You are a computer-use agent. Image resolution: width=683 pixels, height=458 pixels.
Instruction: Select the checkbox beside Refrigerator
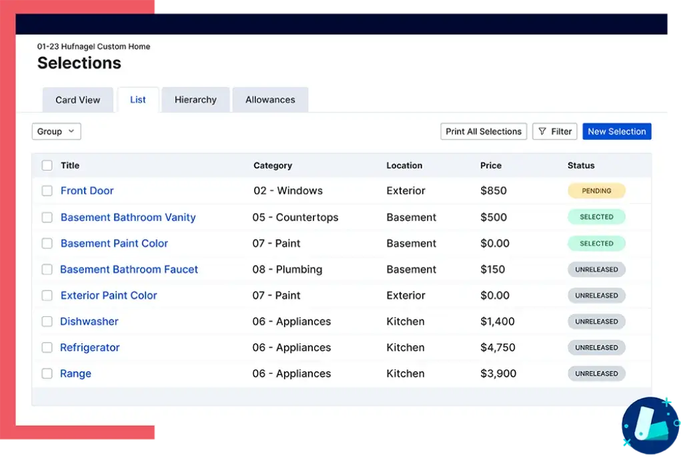(x=47, y=347)
